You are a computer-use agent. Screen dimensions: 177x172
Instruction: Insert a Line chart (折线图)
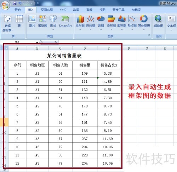(91, 22)
